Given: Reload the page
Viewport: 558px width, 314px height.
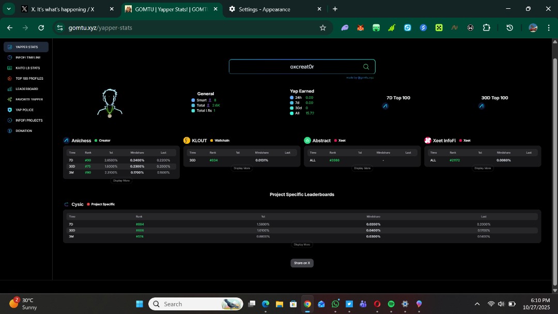Looking at the screenshot, I should [x=41, y=28].
